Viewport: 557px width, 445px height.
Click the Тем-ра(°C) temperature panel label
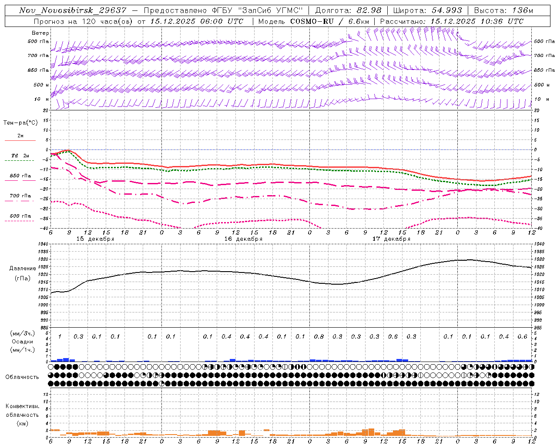click(x=20, y=123)
